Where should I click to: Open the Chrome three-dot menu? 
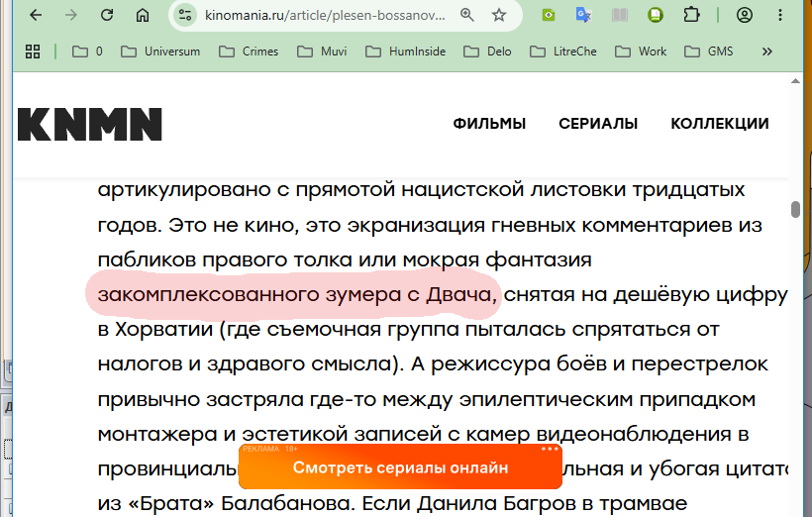tap(780, 15)
